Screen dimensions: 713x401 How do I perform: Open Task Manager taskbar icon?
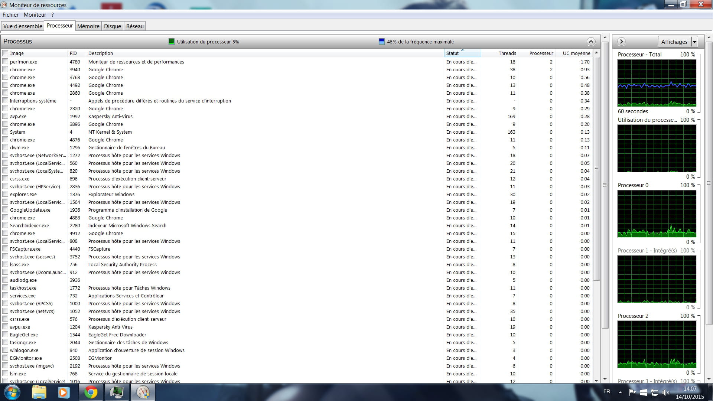tap(117, 392)
